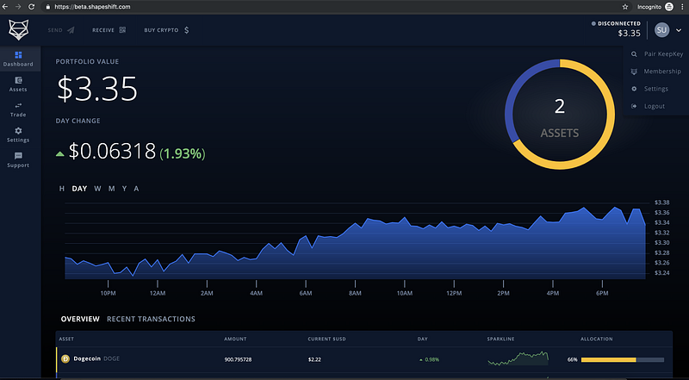
Task: Collapse the user menu chevron
Action: 679,30
